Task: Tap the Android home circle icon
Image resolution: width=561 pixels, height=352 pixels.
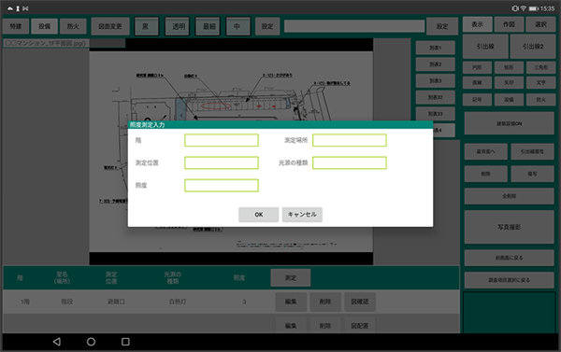Action: pyautogui.click(x=91, y=342)
